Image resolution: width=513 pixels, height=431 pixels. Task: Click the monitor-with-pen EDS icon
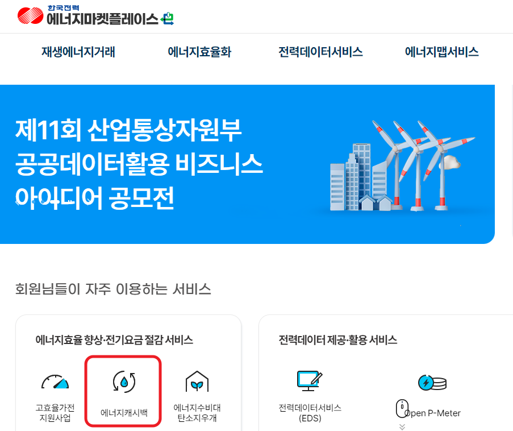(310, 381)
